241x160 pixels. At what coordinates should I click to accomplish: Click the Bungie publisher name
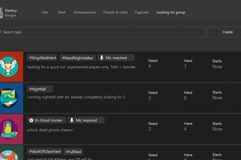[11, 15]
